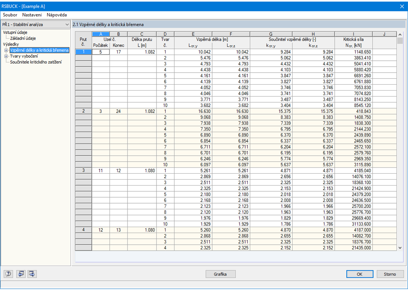Click the Grafika button
Viewport: 408px width, 291px height.
pyautogui.click(x=220, y=274)
